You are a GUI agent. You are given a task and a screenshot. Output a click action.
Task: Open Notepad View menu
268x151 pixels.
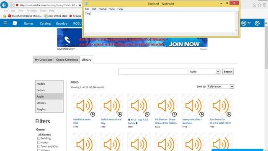click(x=112, y=9)
